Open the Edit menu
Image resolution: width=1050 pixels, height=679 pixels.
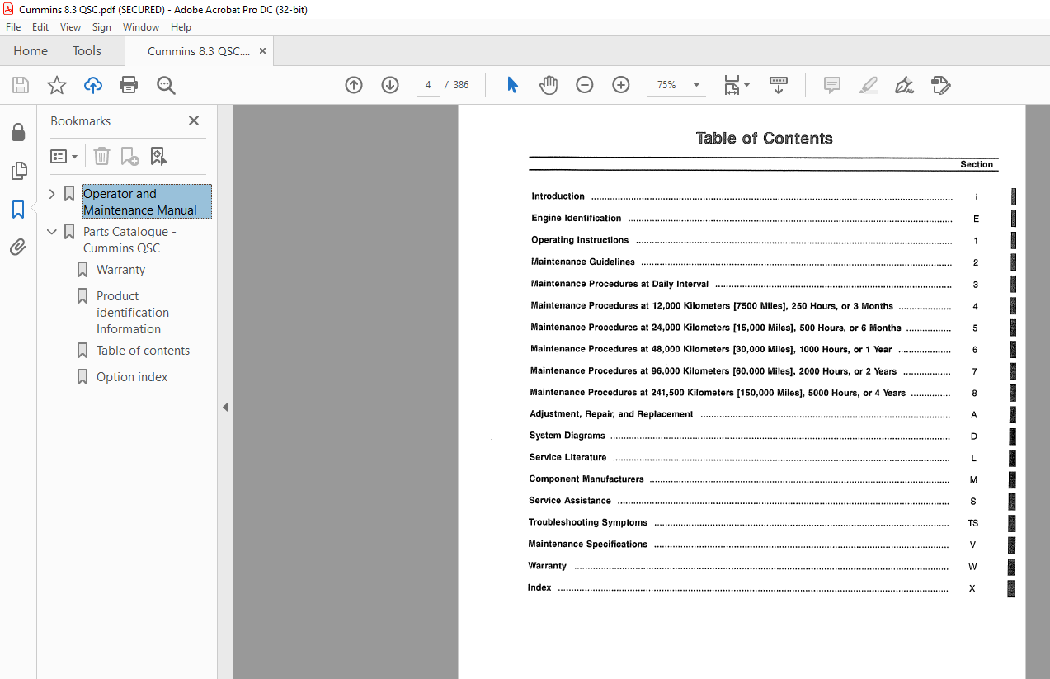point(40,27)
